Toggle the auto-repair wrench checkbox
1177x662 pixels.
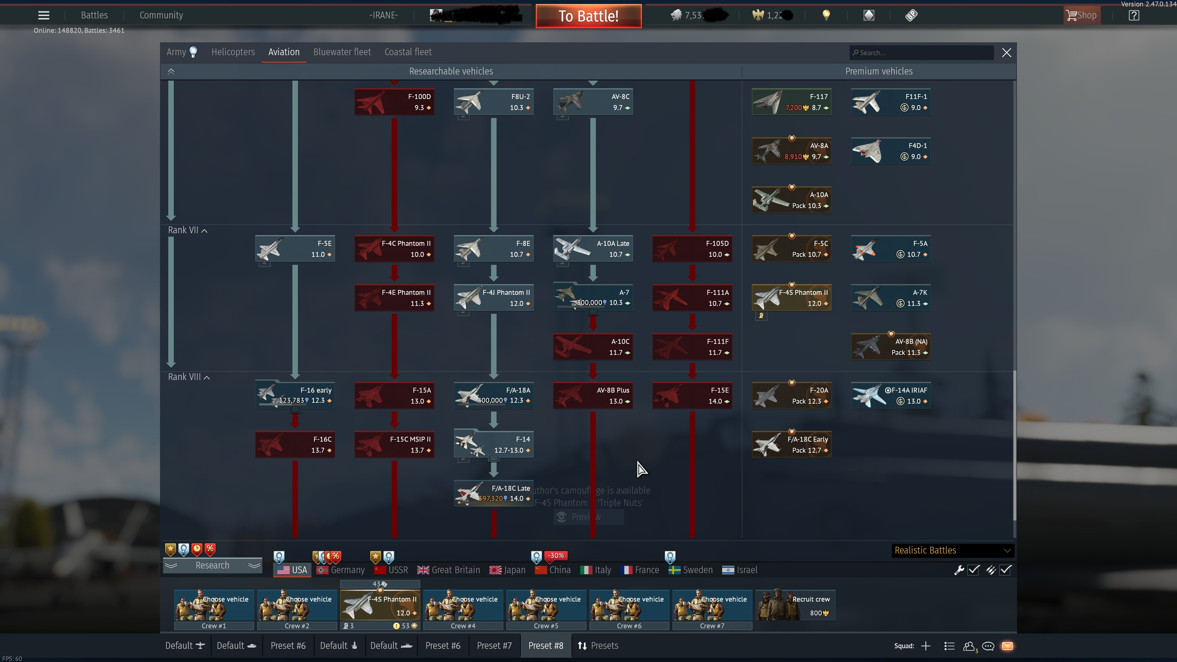pos(974,570)
